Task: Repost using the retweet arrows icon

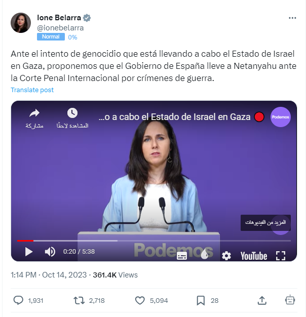Action: click(x=79, y=300)
